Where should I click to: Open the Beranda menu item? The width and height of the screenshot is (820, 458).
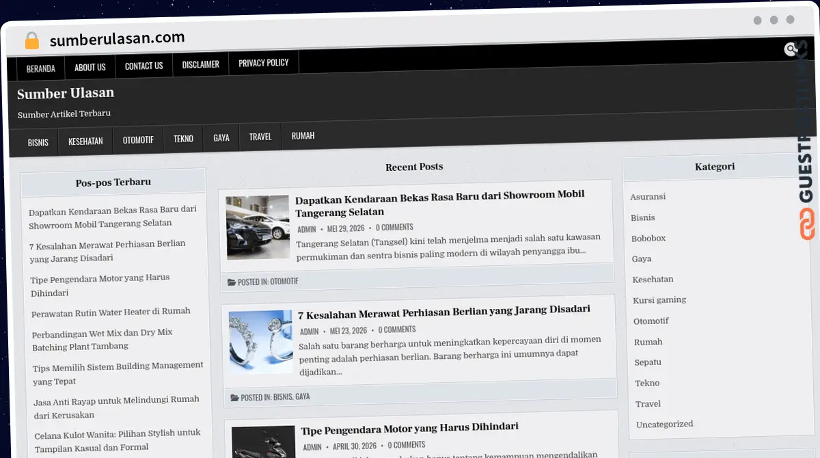coord(41,68)
